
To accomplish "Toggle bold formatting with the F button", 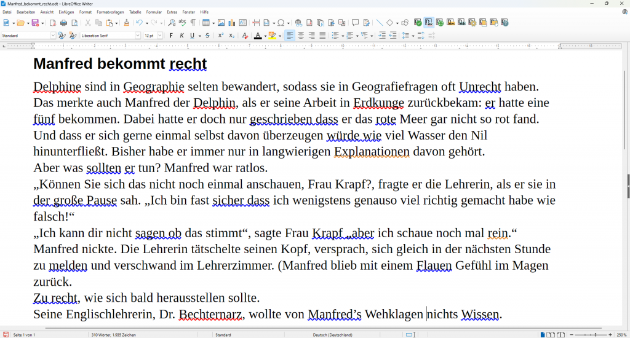I will (x=171, y=36).
